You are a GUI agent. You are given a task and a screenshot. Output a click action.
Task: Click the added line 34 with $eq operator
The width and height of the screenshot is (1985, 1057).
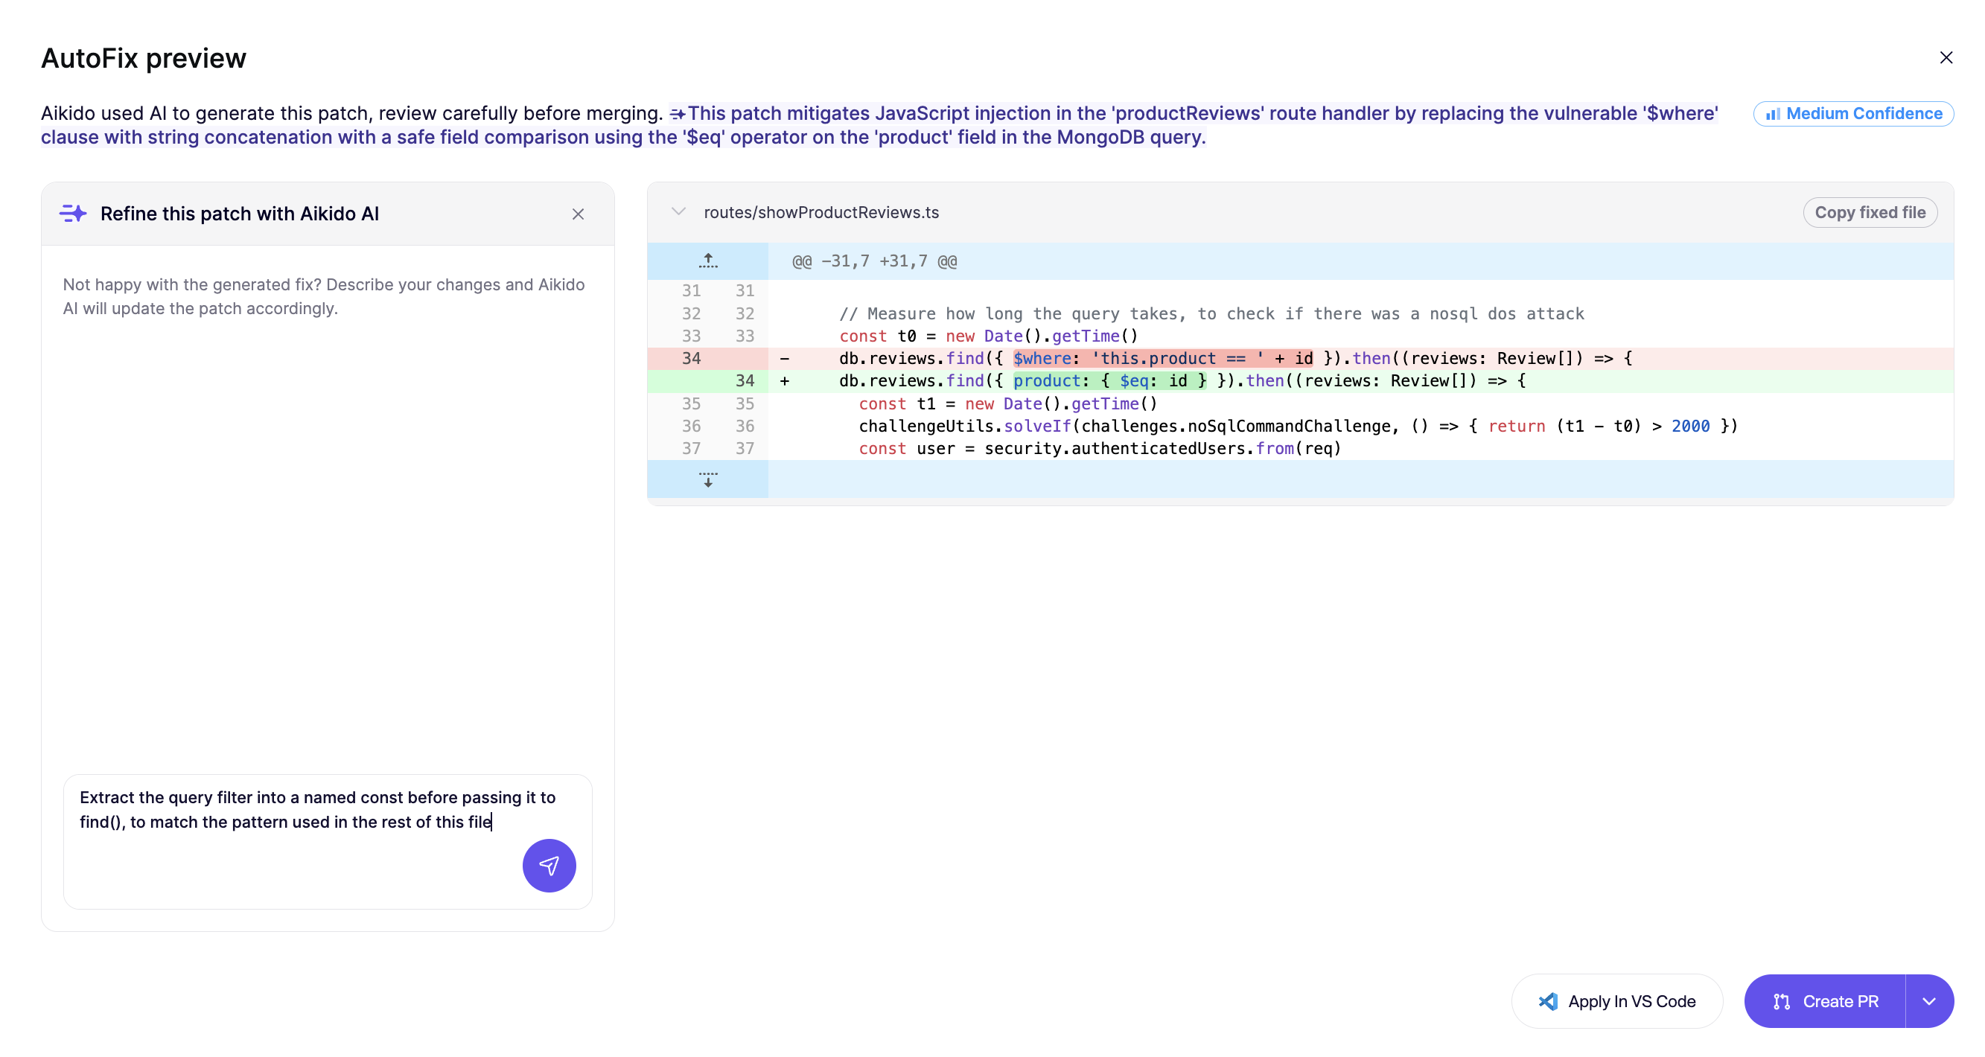point(1300,380)
